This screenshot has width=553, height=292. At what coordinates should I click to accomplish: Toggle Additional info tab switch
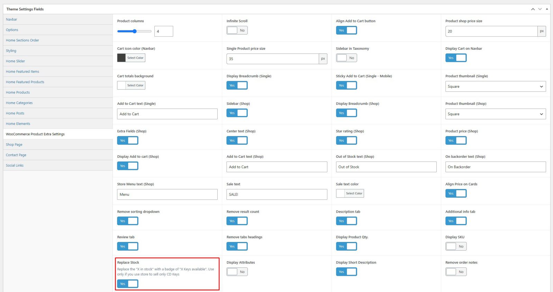(x=456, y=221)
